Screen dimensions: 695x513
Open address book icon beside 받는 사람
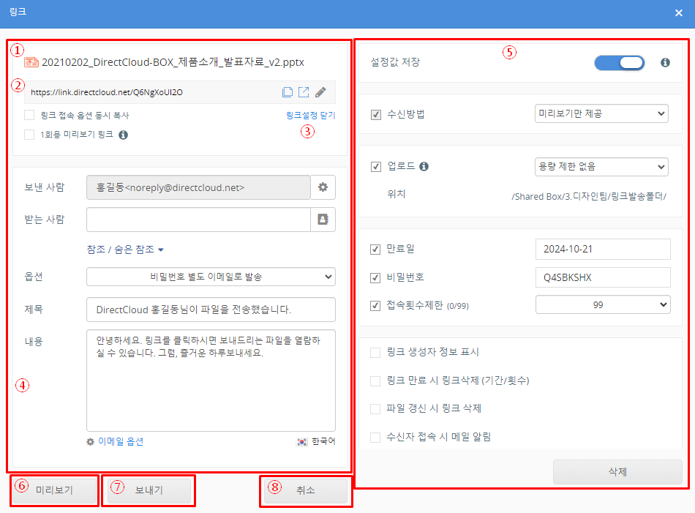[x=323, y=219]
